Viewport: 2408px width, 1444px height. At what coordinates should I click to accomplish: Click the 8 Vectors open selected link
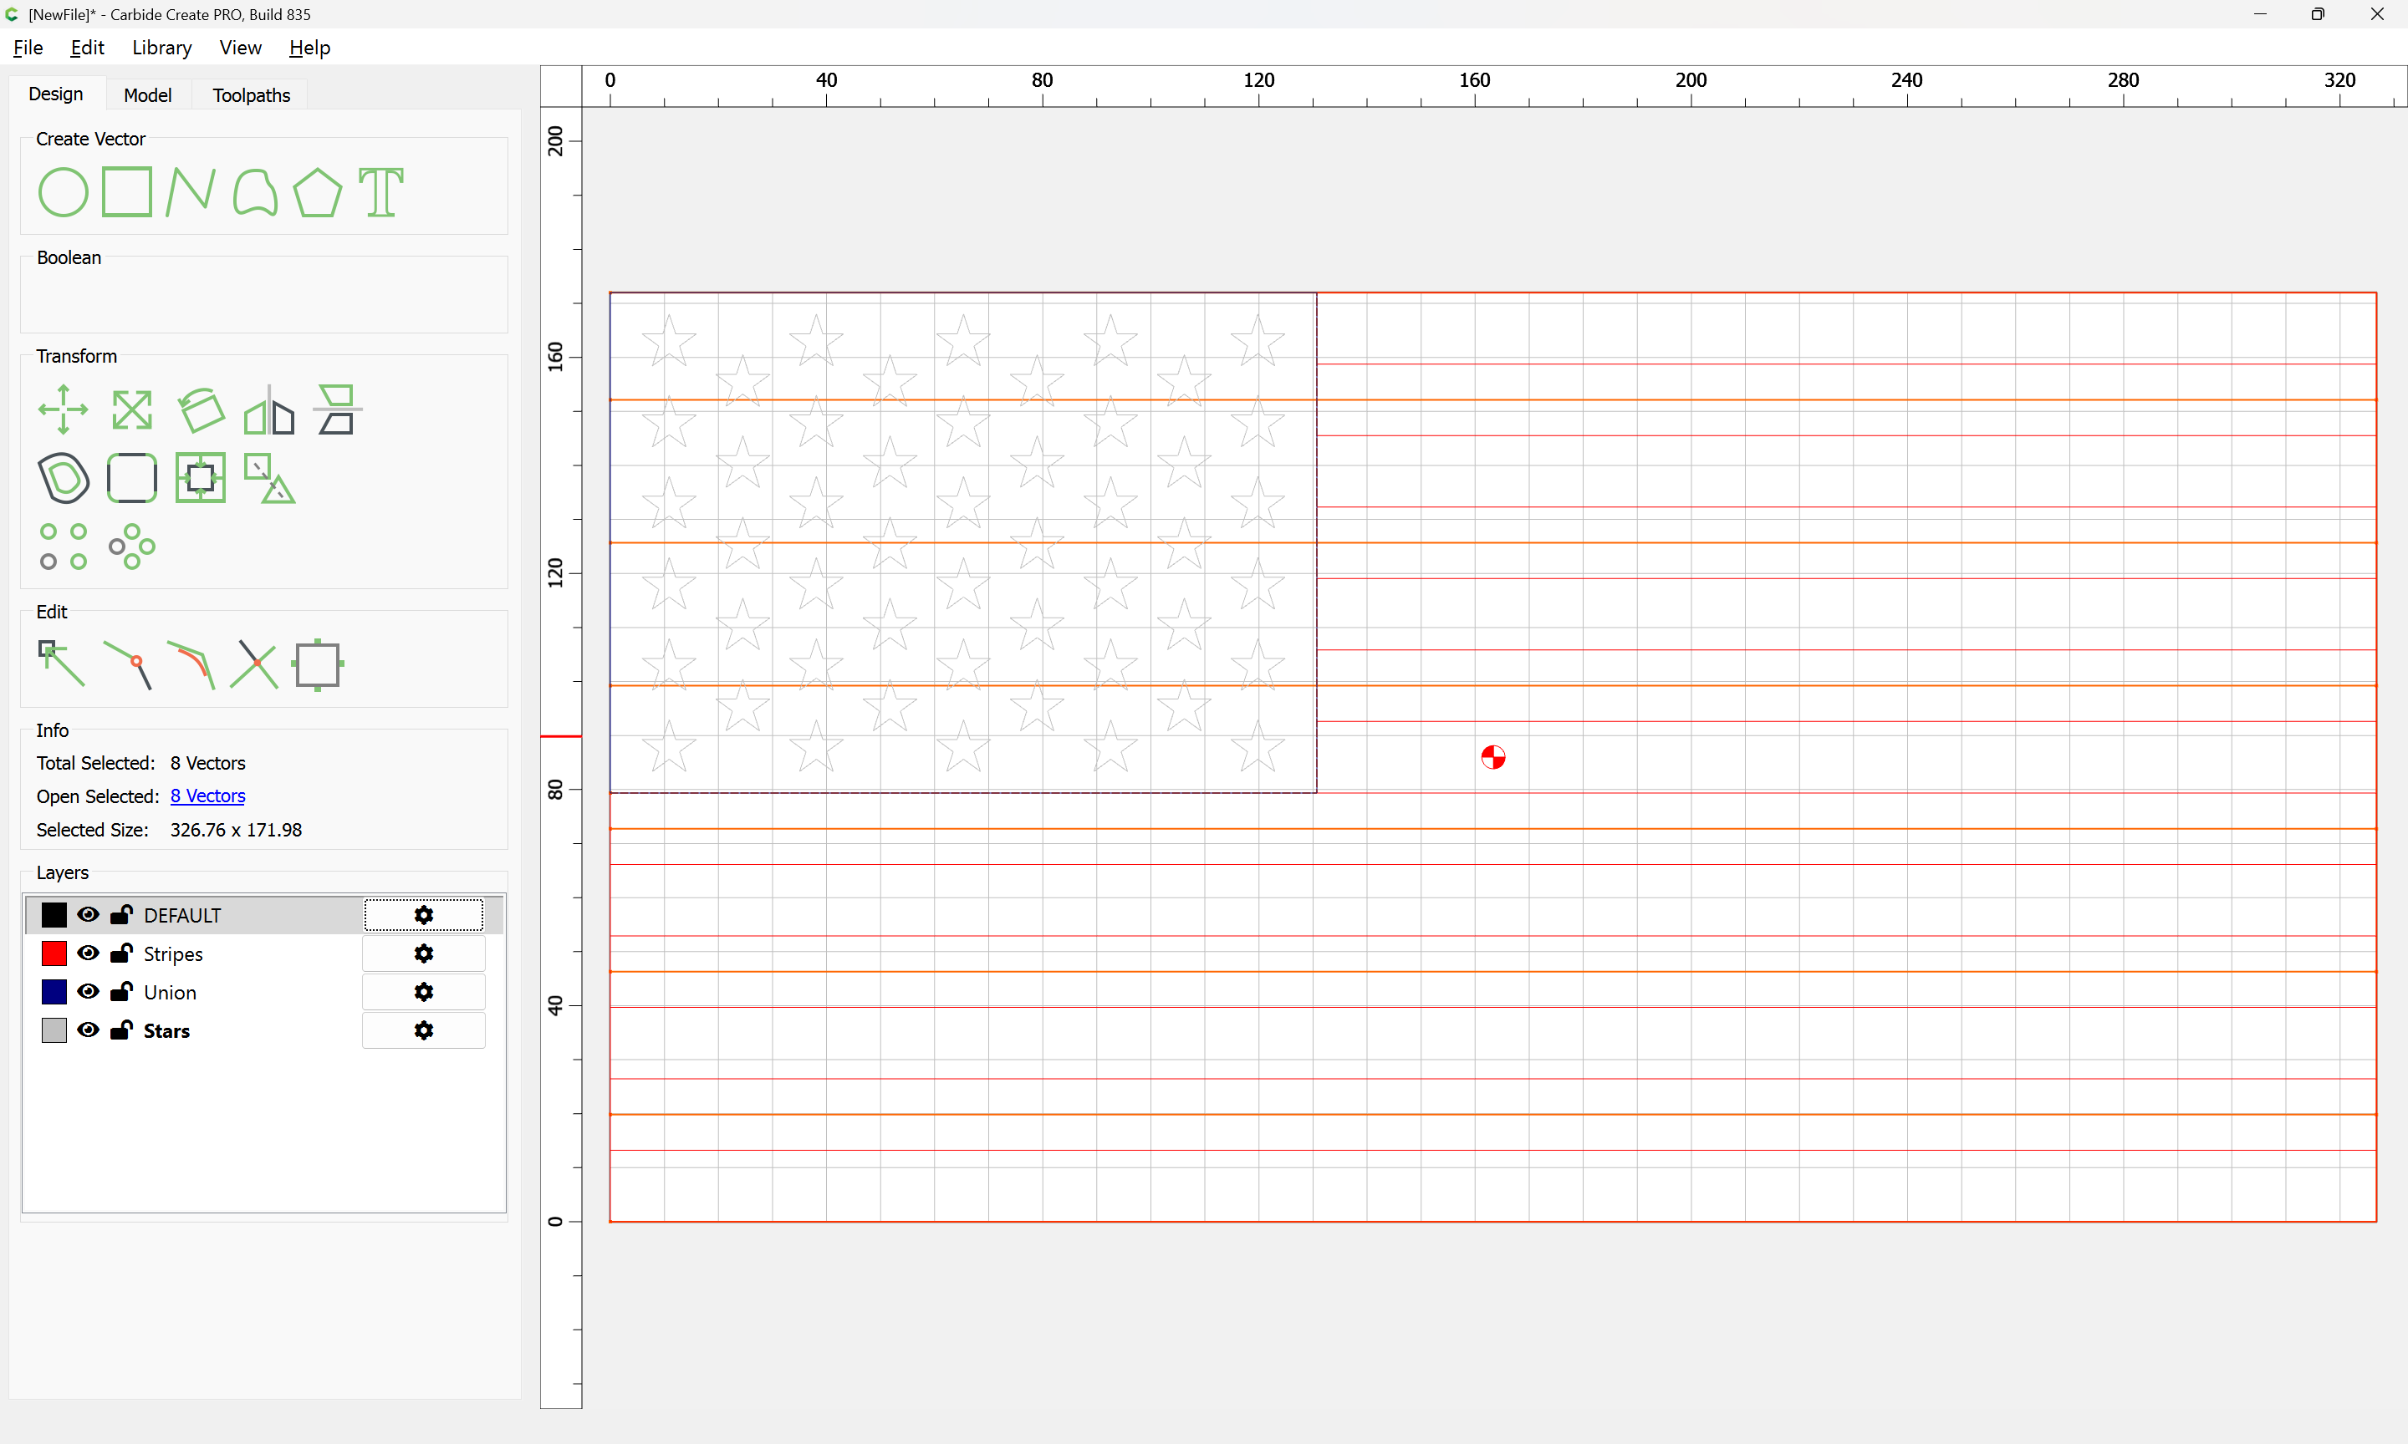[x=207, y=796]
